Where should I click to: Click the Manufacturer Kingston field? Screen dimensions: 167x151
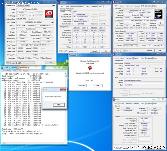tap(80, 19)
